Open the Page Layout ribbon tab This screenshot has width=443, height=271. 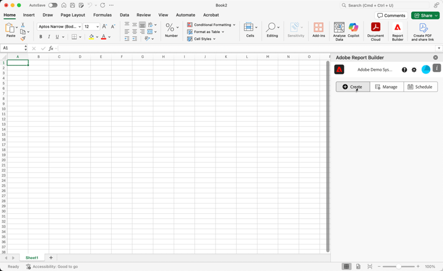(73, 15)
